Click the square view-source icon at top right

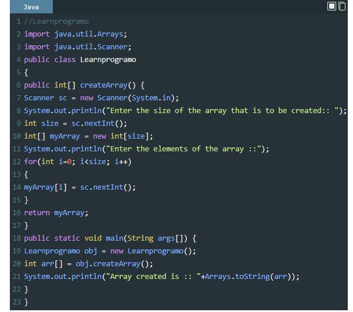pos(332,6)
